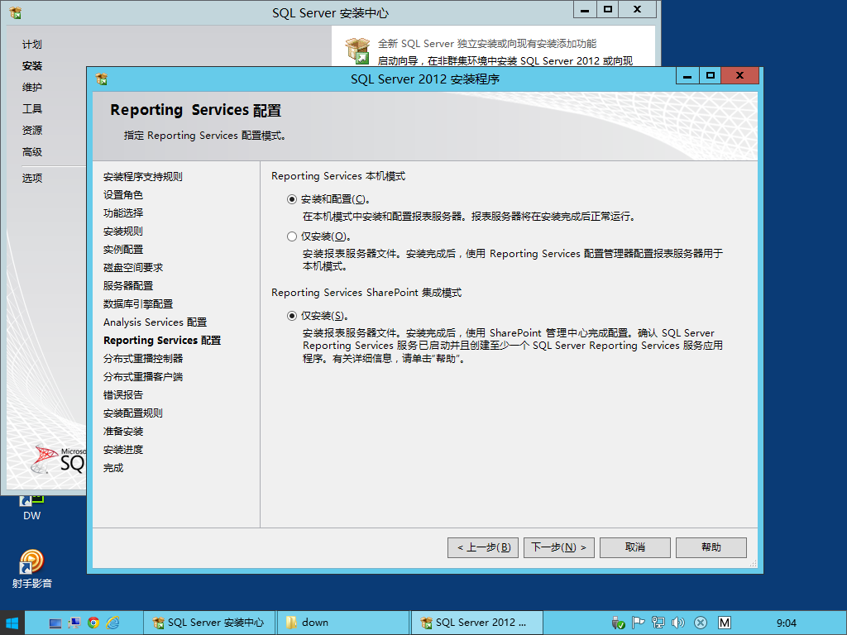
Task: Launch Internet Explorer from taskbar
Action: click(x=112, y=623)
